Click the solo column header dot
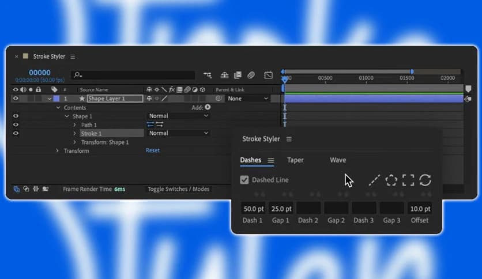The image size is (482, 279). [x=31, y=89]
